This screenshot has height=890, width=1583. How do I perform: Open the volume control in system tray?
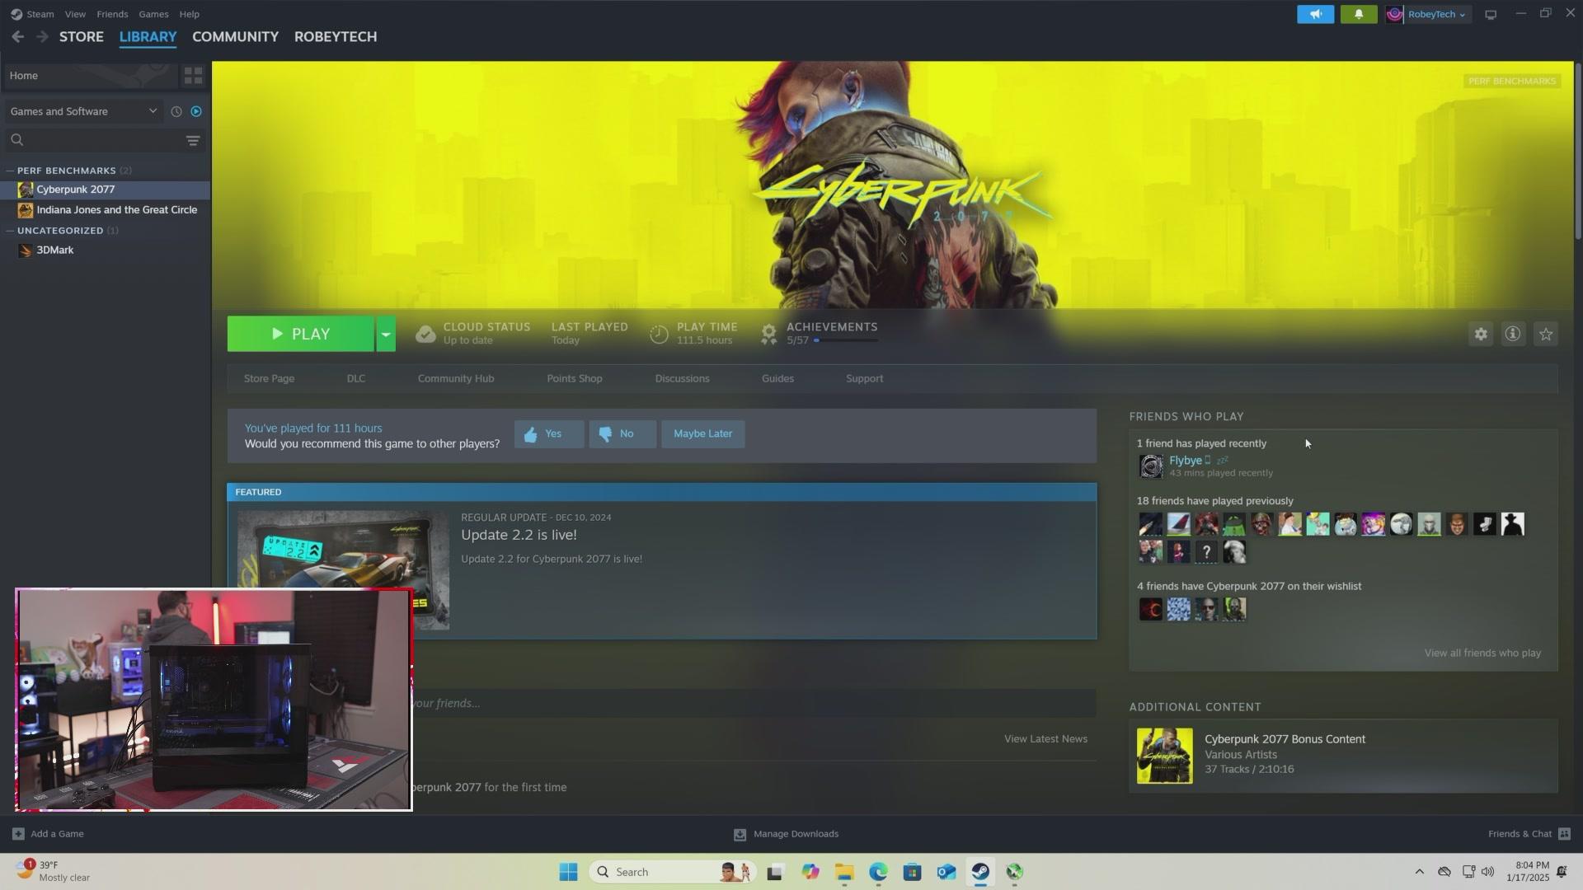pyautogui.click(x=1487, y=872)
